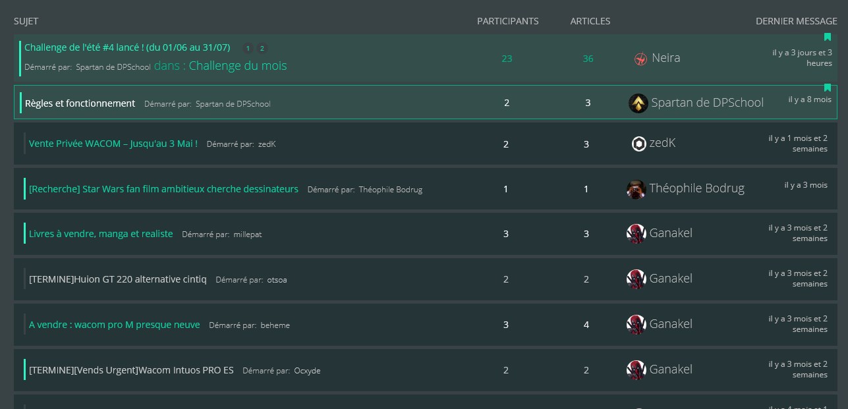Open Livres à vendre, manga et realiste
Image resolution: width=848 pixels, height=409 pixels.
101,234
